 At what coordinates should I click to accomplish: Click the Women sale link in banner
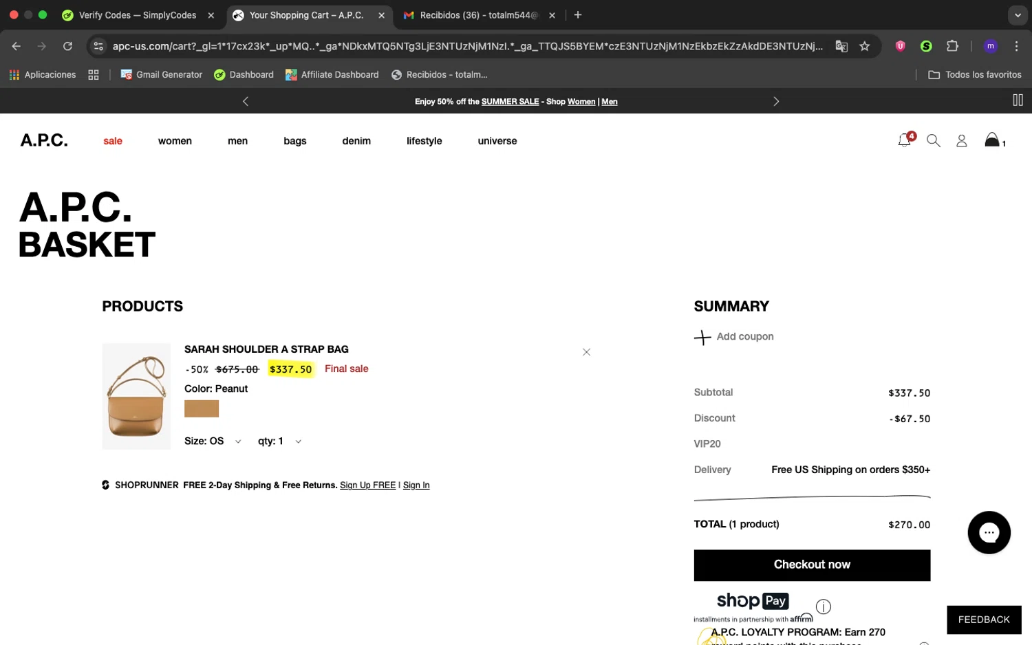(x=581, y=102)
